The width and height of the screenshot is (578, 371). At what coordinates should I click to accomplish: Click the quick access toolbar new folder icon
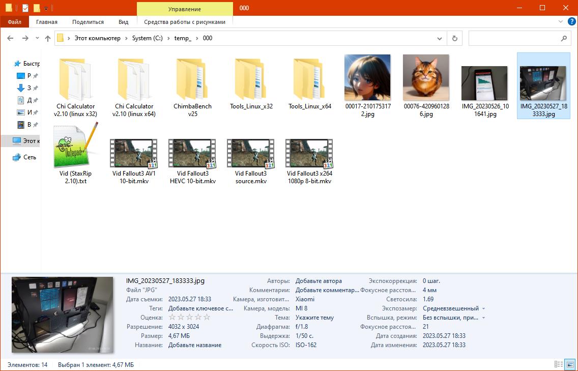pos(37,8)
